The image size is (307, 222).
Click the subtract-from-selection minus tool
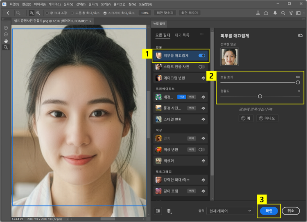click(x=6, y=34)
